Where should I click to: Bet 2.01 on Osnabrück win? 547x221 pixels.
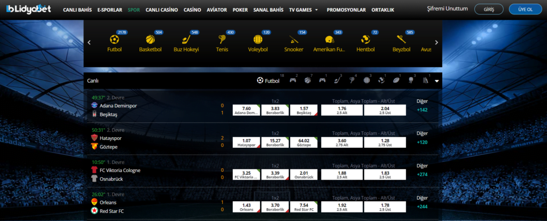[303, 175]
